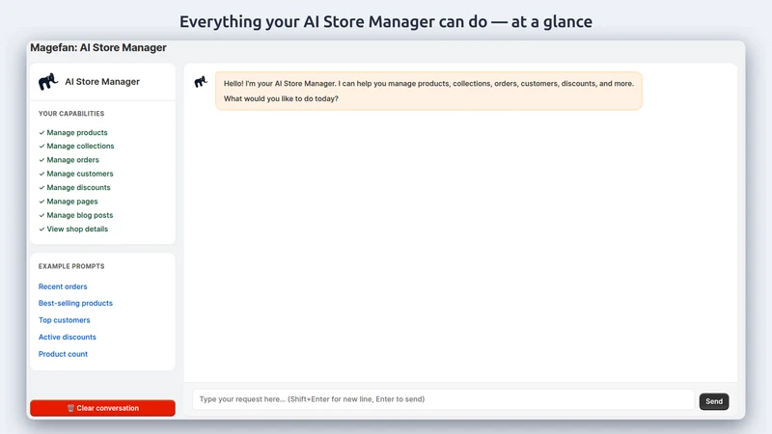
Task: Select the Top customers prompt
Action: (64, 320)
